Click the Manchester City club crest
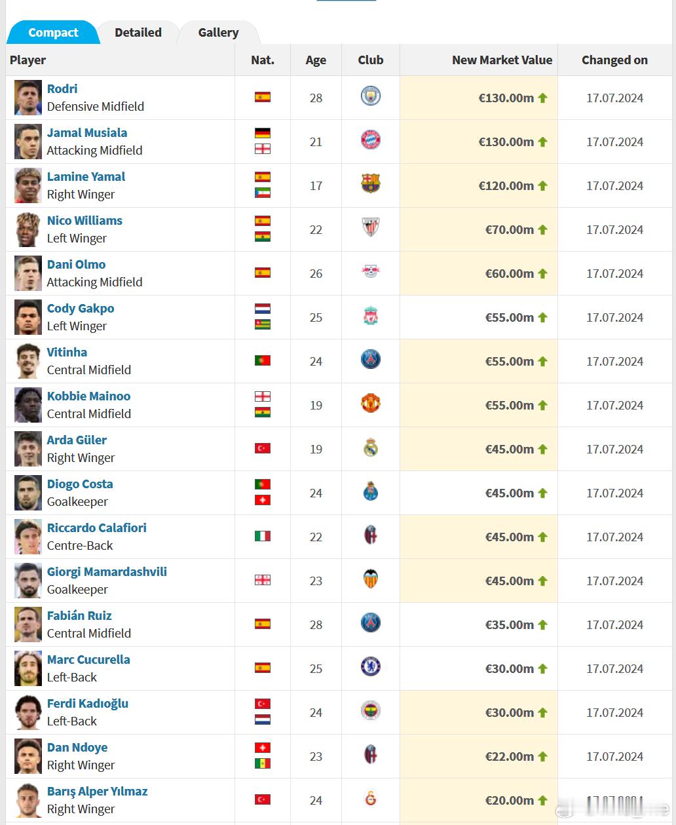Image resolution: width=676 pixels, height=825 pixels. [371, 96]
